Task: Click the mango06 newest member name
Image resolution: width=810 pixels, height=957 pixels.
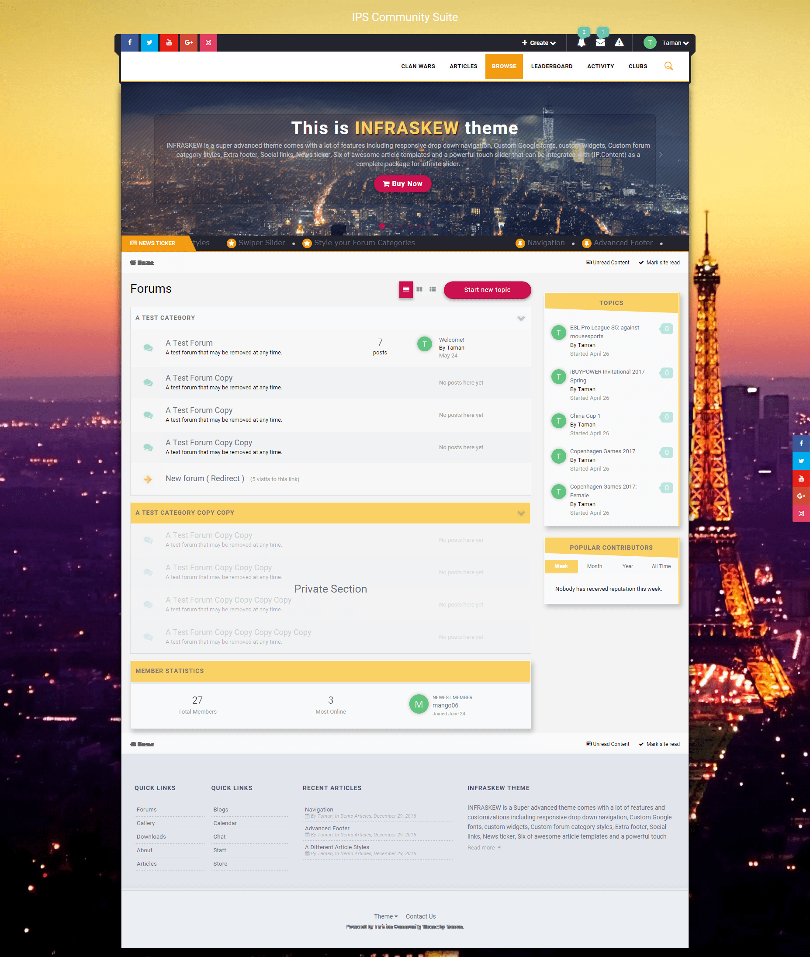Action: [445, 705]
